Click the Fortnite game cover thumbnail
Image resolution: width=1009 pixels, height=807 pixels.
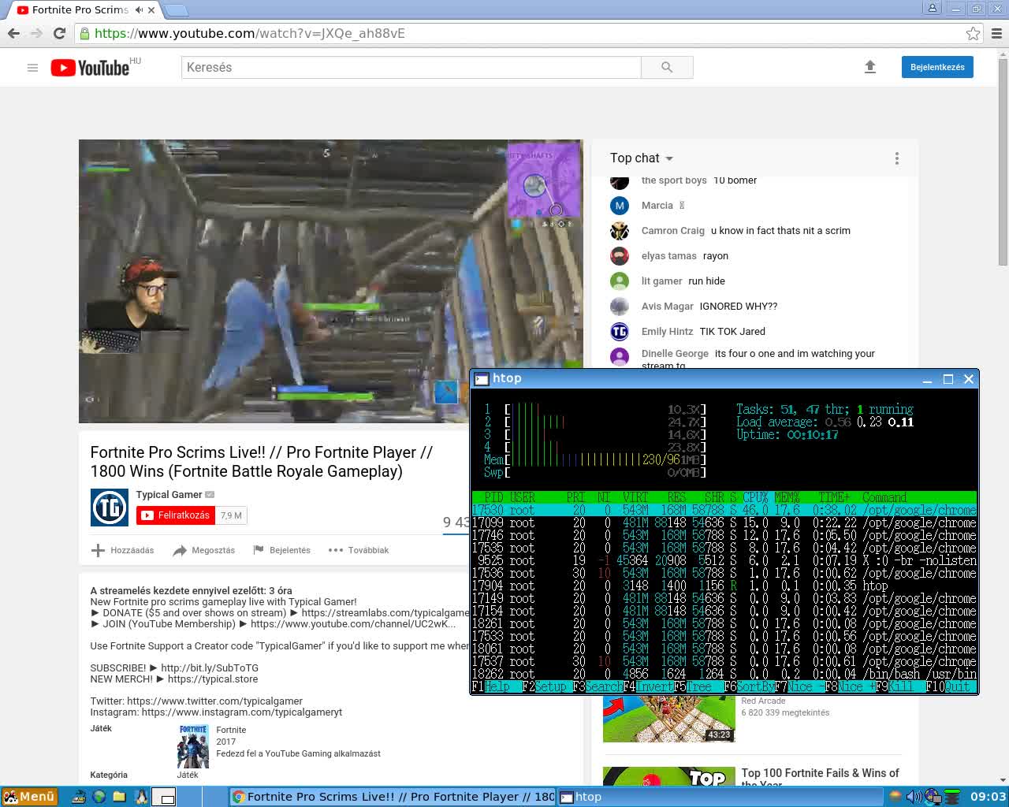pyautogui.click(x=192, y=746)
